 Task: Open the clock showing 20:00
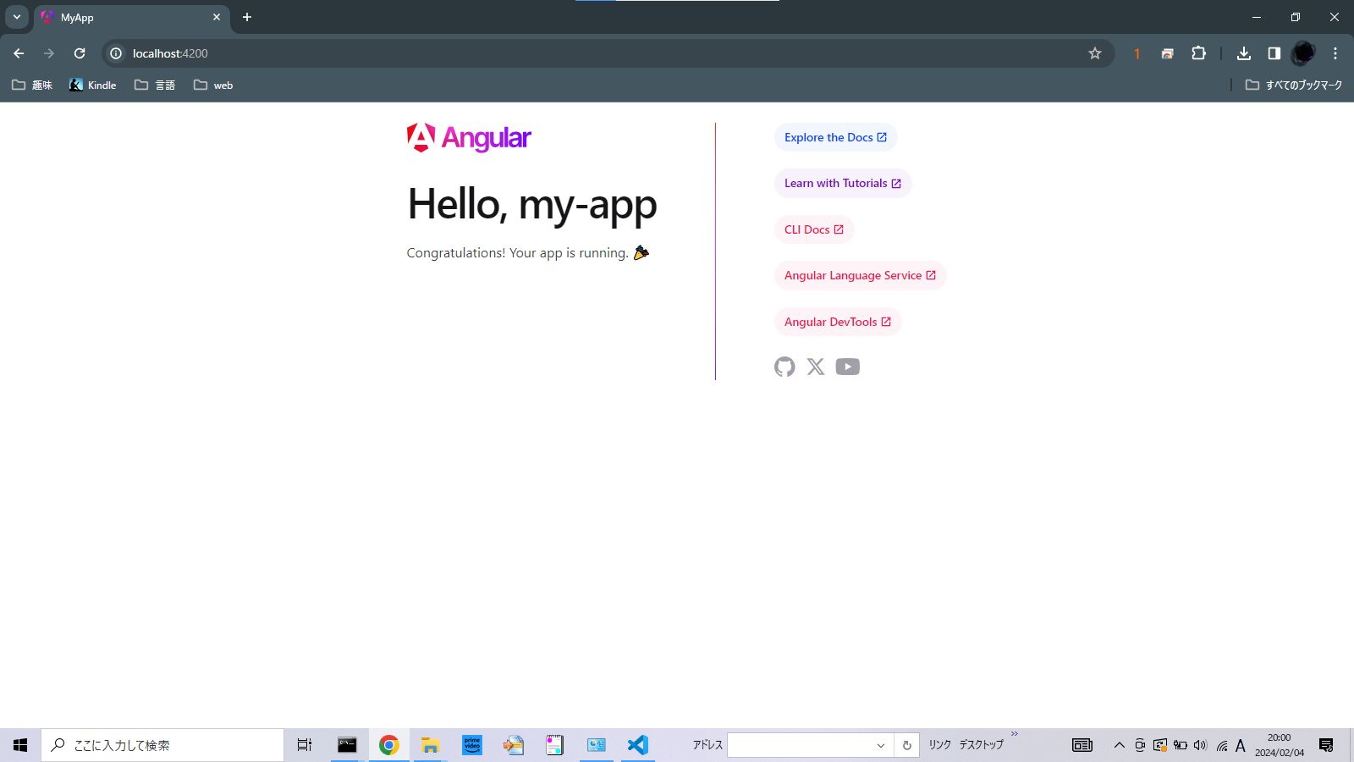click(x=1280, y=745)
